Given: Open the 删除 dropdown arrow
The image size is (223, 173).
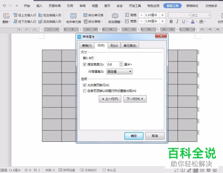Looking at the screenshot, I should (x=10, y=22).
